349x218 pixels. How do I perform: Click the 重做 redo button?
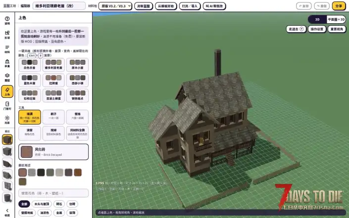(322, 6)
